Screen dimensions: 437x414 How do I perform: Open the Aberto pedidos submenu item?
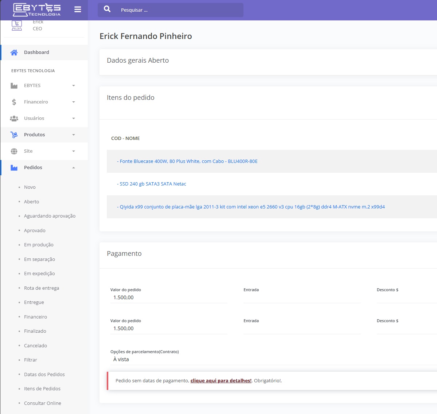coord(31,202)
